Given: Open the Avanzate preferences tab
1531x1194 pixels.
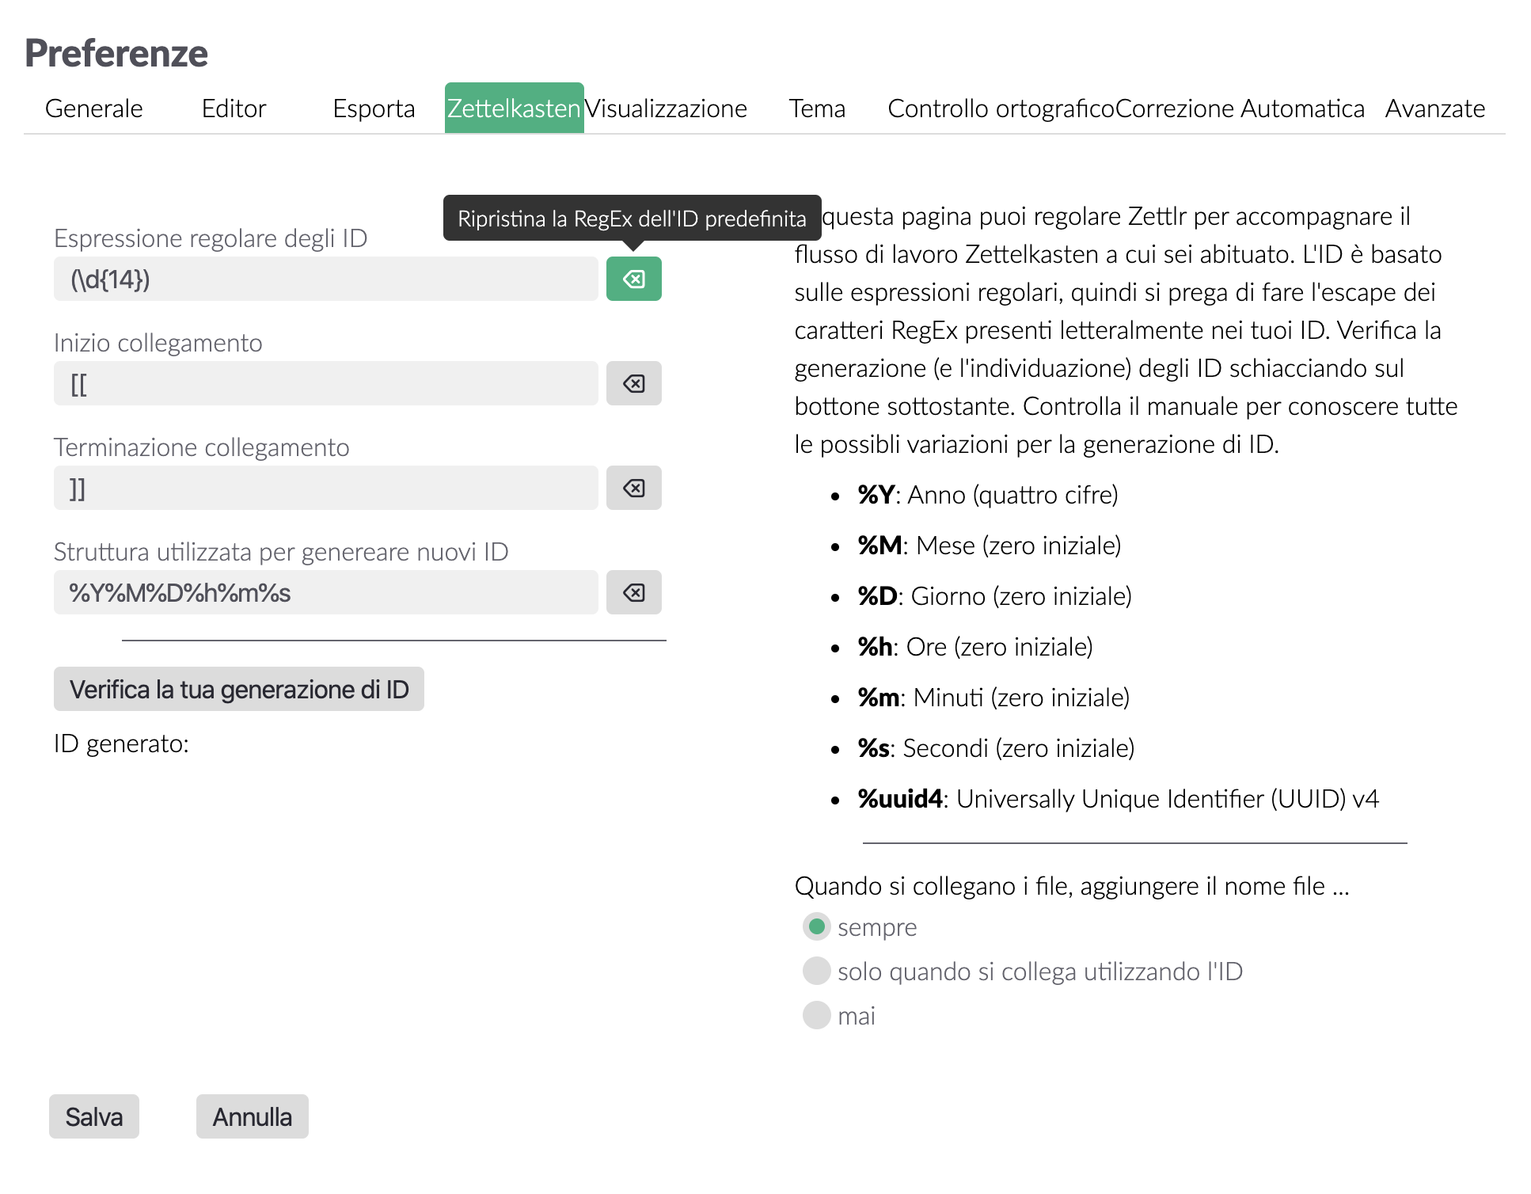Looking at the screenshot, I should pos(1434,108).
